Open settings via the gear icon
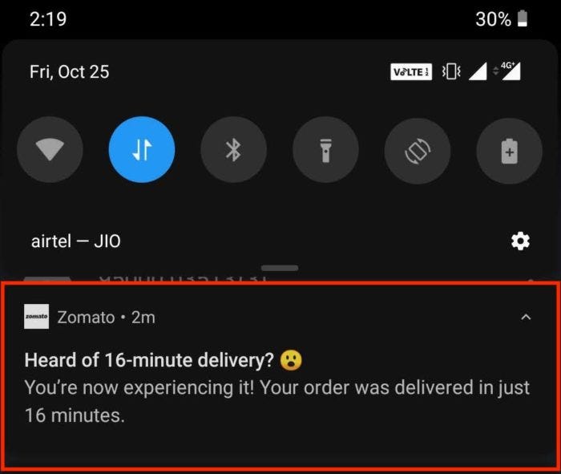Viewport: 561px width, 474px height. (520, 241)
